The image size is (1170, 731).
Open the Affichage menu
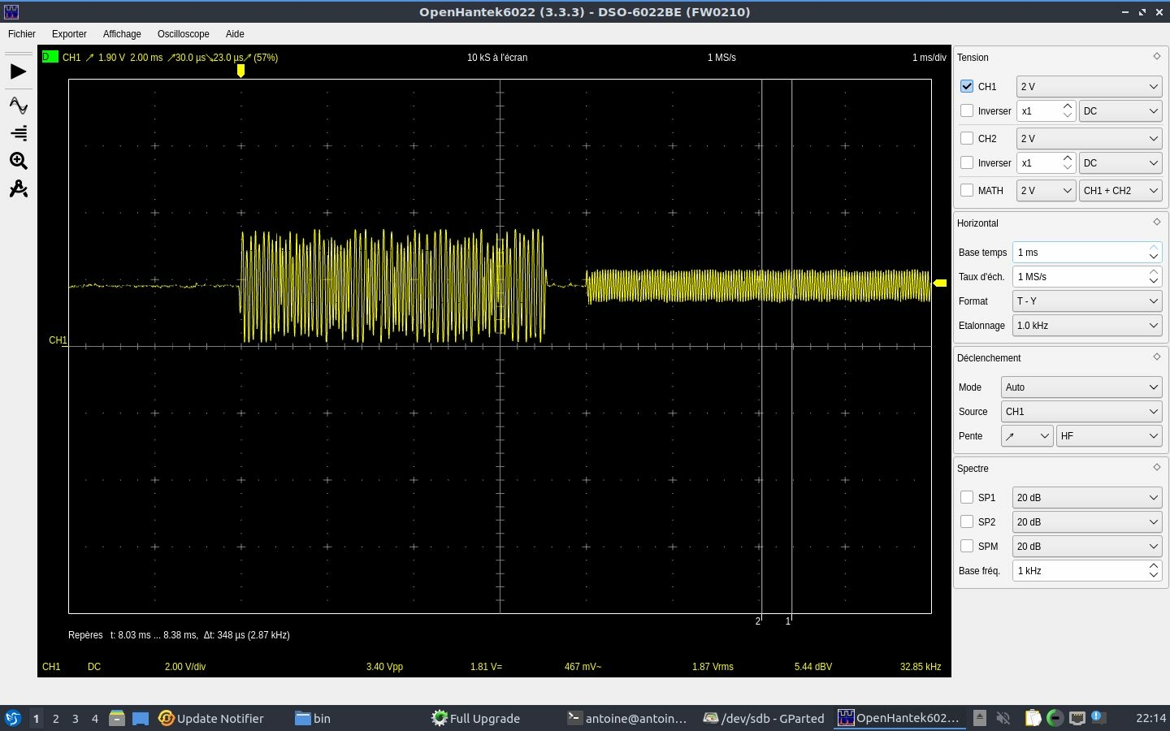pos(122,34)
